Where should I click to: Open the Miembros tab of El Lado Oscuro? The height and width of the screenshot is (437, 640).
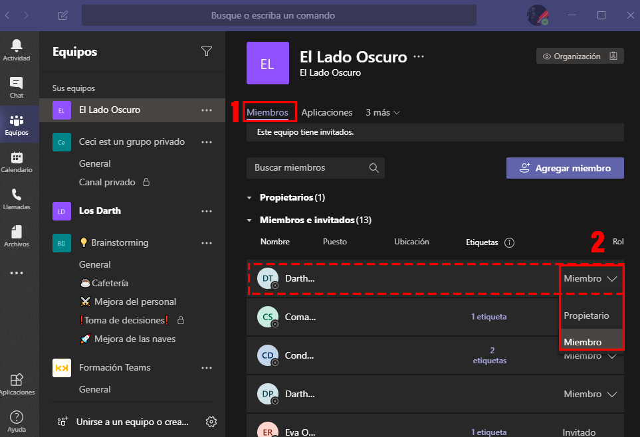tap(269, 112)
